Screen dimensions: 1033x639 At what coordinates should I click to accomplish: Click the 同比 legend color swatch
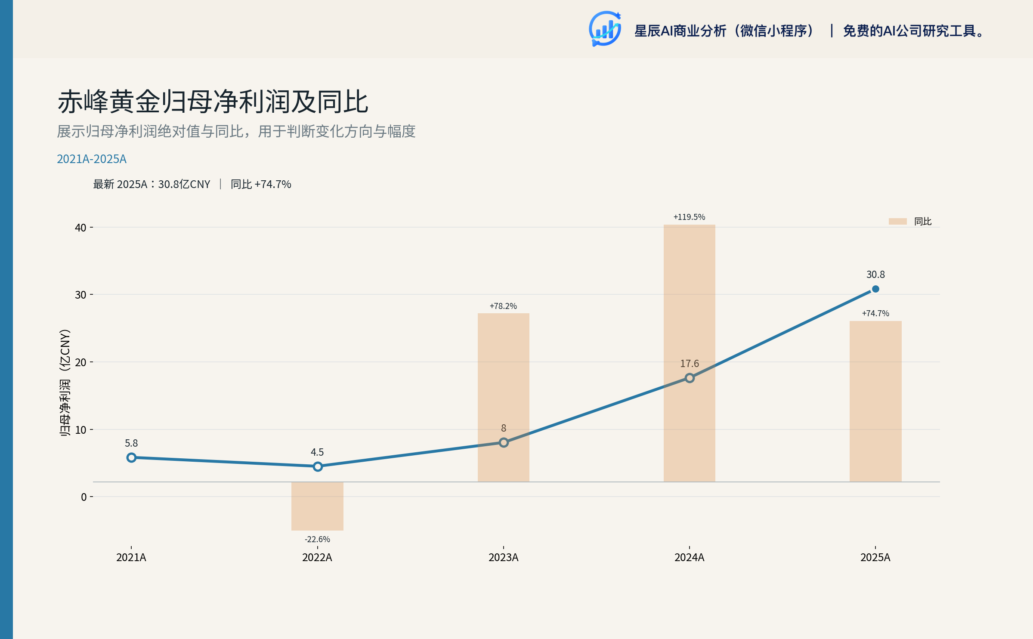(x=897, y=221)
